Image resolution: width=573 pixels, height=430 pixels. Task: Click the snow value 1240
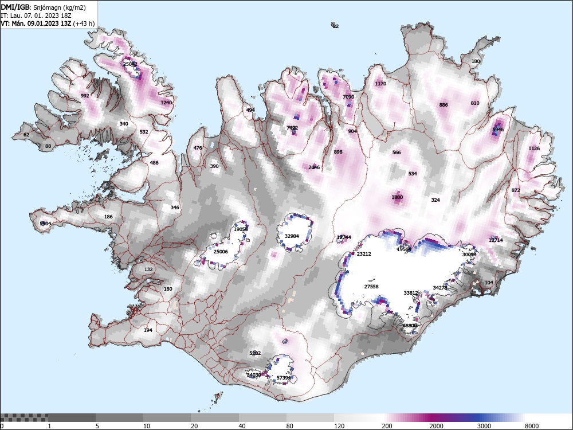166,103
